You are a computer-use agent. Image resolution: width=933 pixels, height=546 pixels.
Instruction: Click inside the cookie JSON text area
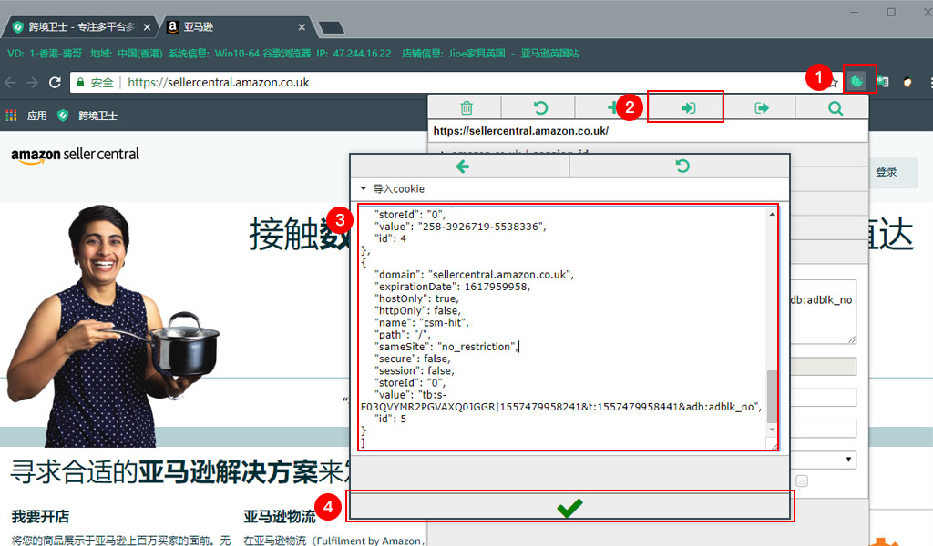(562, 328)
